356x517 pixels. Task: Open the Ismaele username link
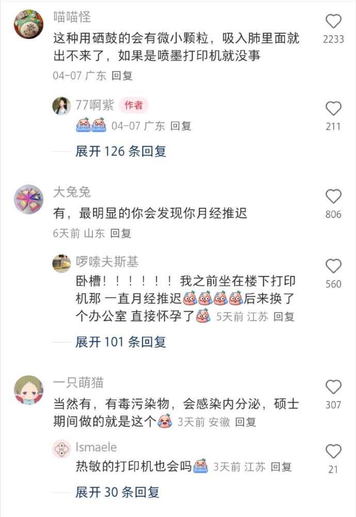(x=96, y=447)
